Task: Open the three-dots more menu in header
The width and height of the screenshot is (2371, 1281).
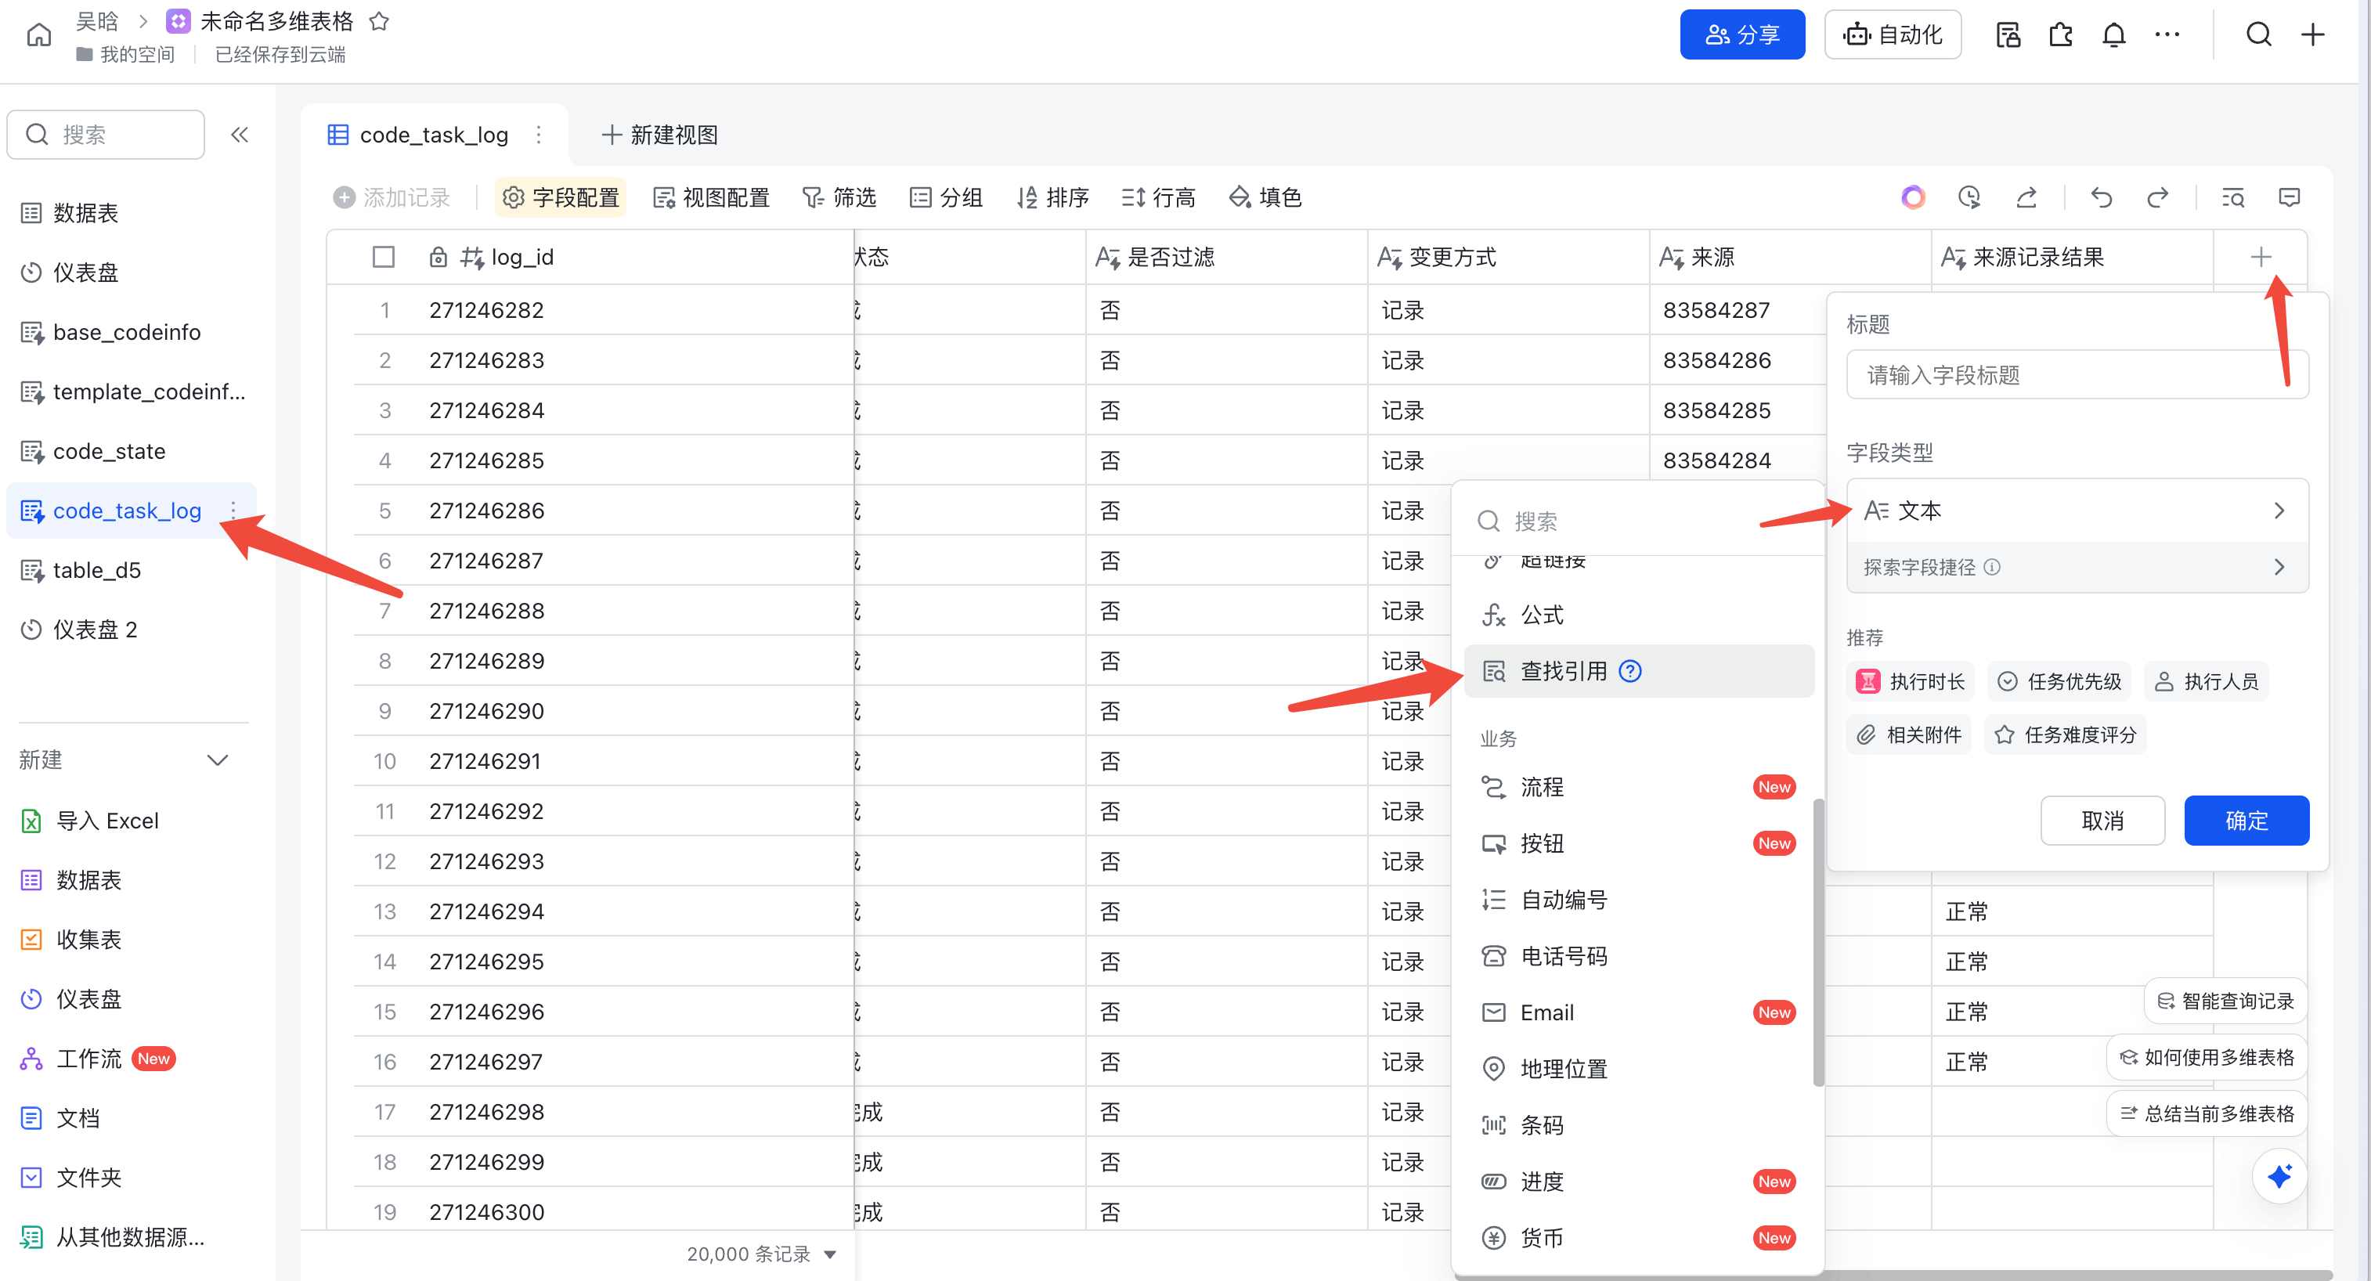Action: 2167,35
